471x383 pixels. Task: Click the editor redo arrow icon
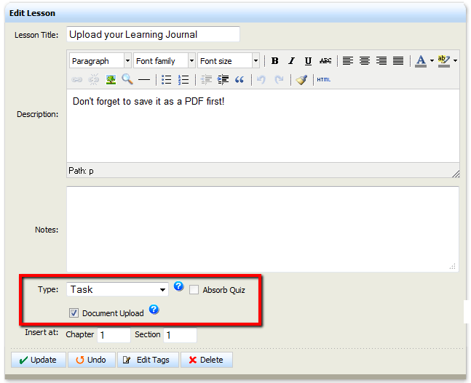click(x=279, y=80)
